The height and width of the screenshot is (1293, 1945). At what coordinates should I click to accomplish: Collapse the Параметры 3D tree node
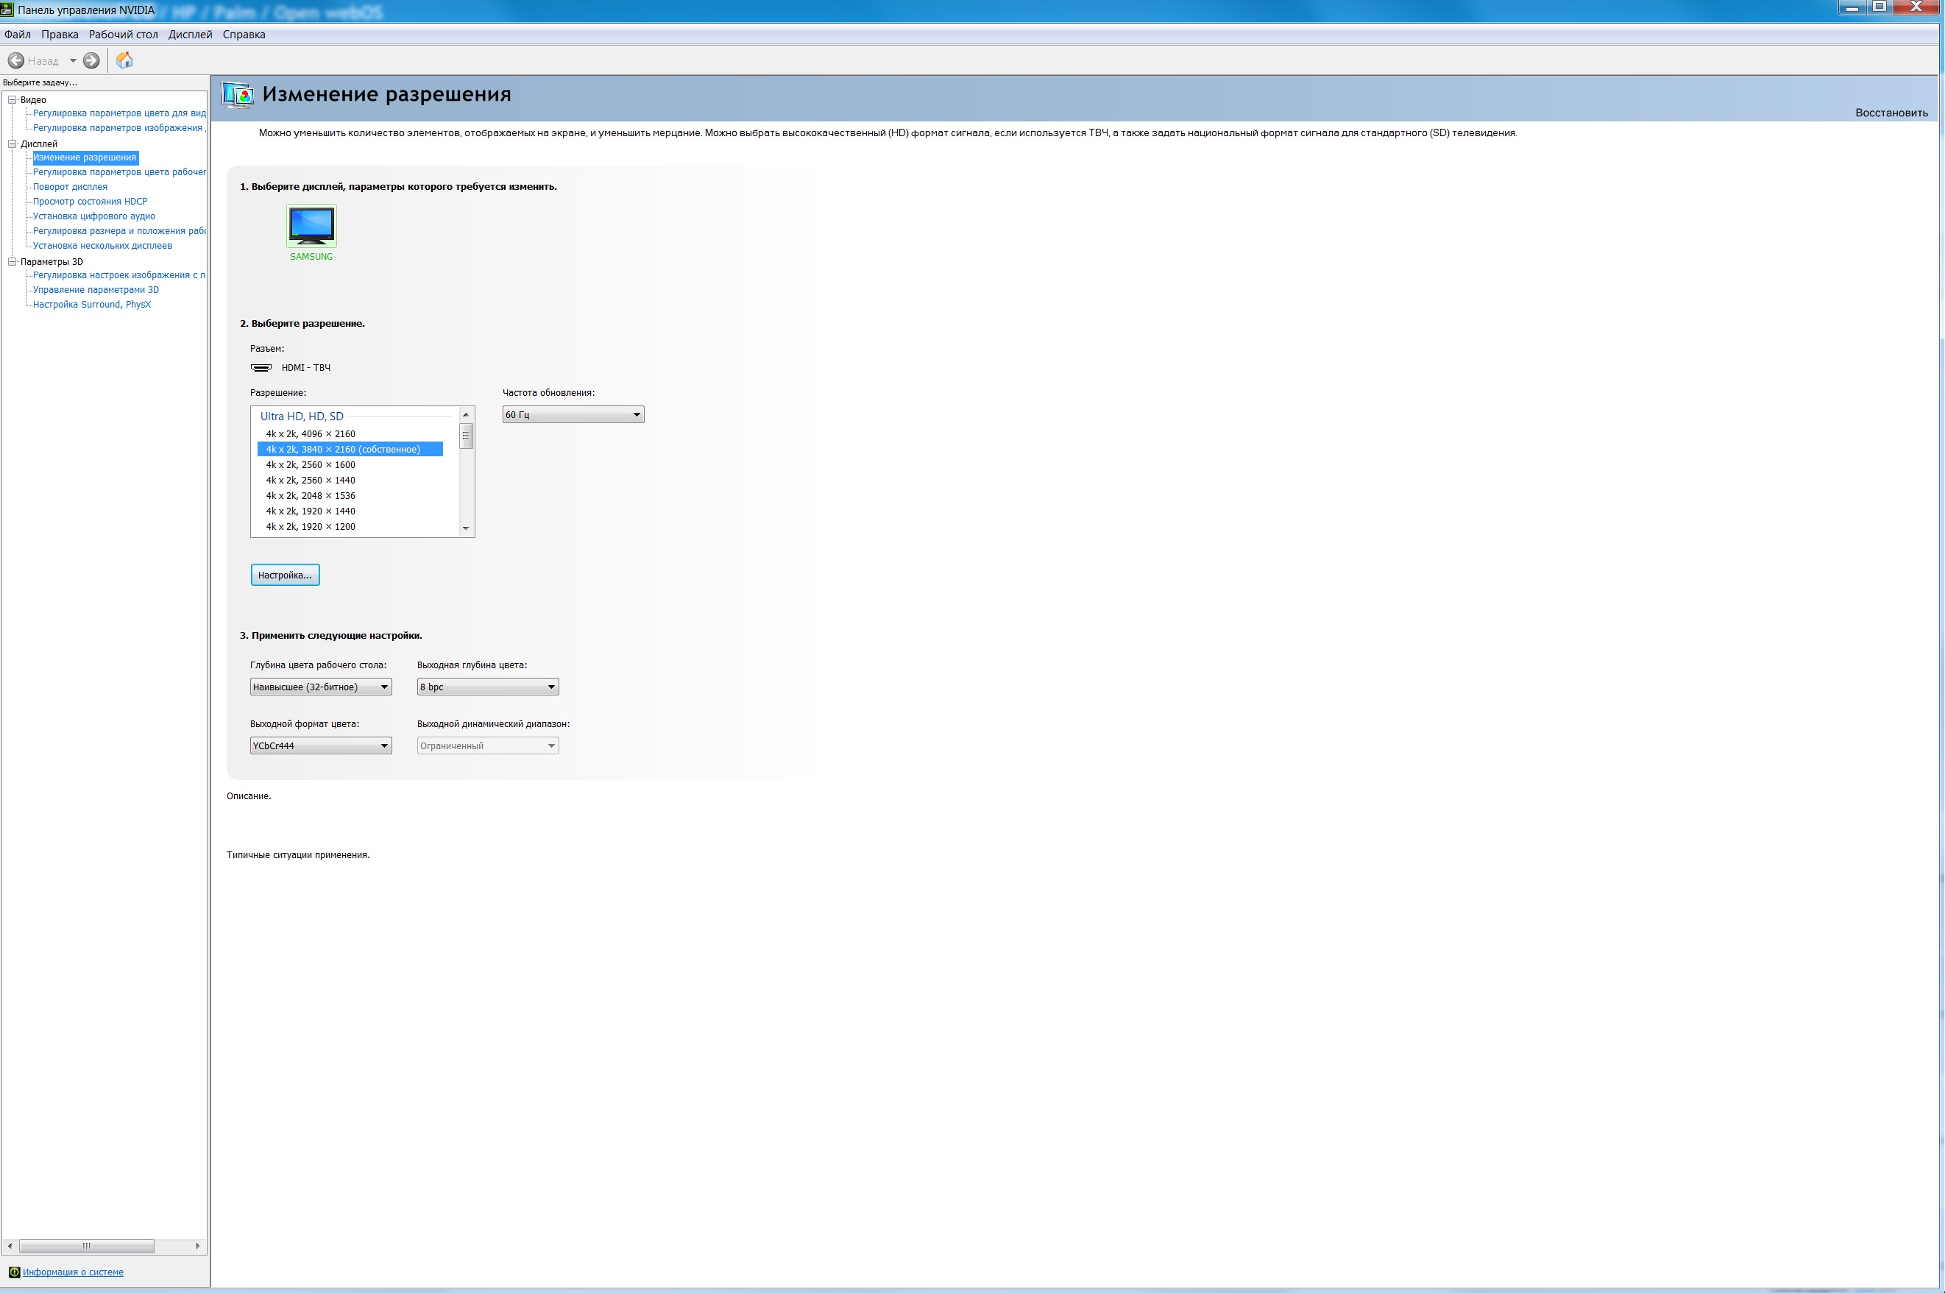[x=13, y=261]
